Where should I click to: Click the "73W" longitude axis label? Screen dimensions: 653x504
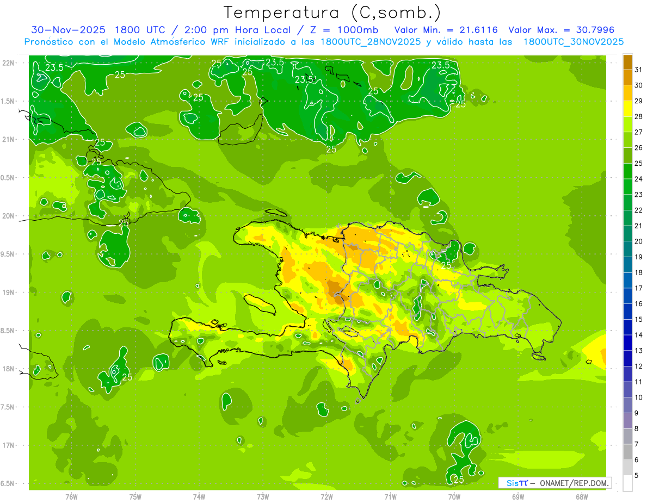tap(263, 497)
